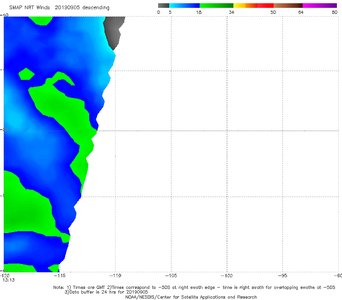Click the yellow-red 34-50 colorbar segment

pyautogui.click(x=253, y=6)
